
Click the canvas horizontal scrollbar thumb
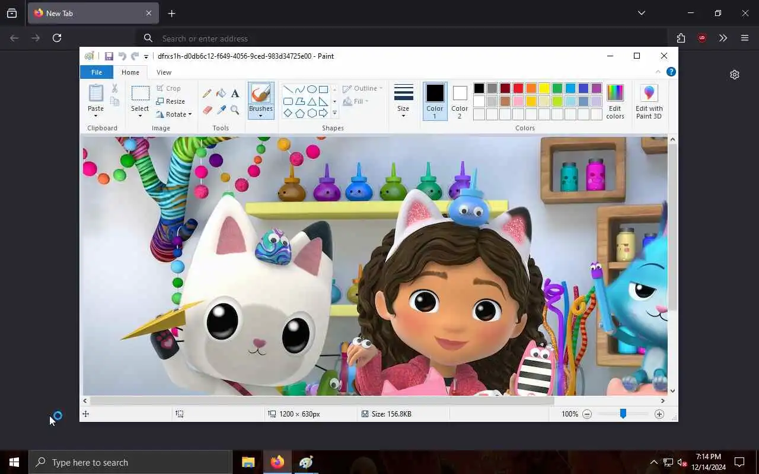(x=323, y=401)
